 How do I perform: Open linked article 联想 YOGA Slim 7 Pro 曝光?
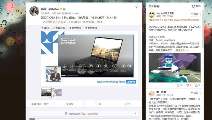pos(74,22)
